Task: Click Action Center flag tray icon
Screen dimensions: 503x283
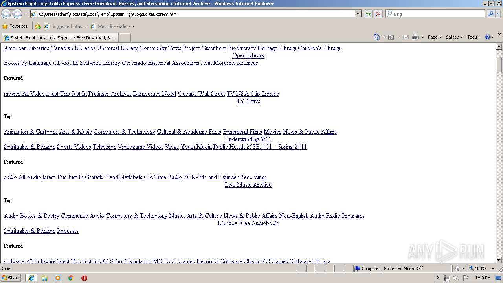Action: [x=466, y=278]
